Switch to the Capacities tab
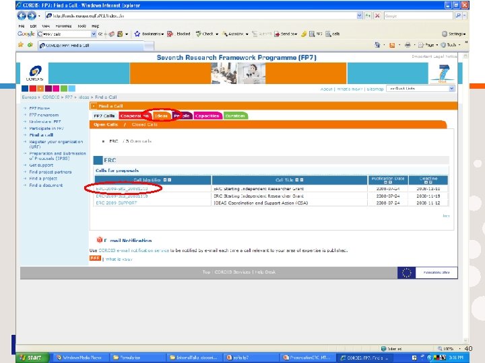 207,116
